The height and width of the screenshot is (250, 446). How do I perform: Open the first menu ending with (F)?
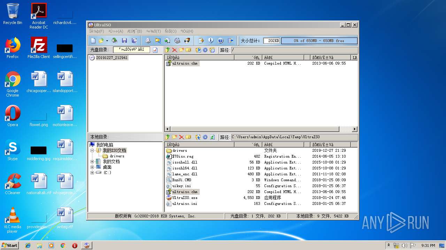tap(97, 31)
